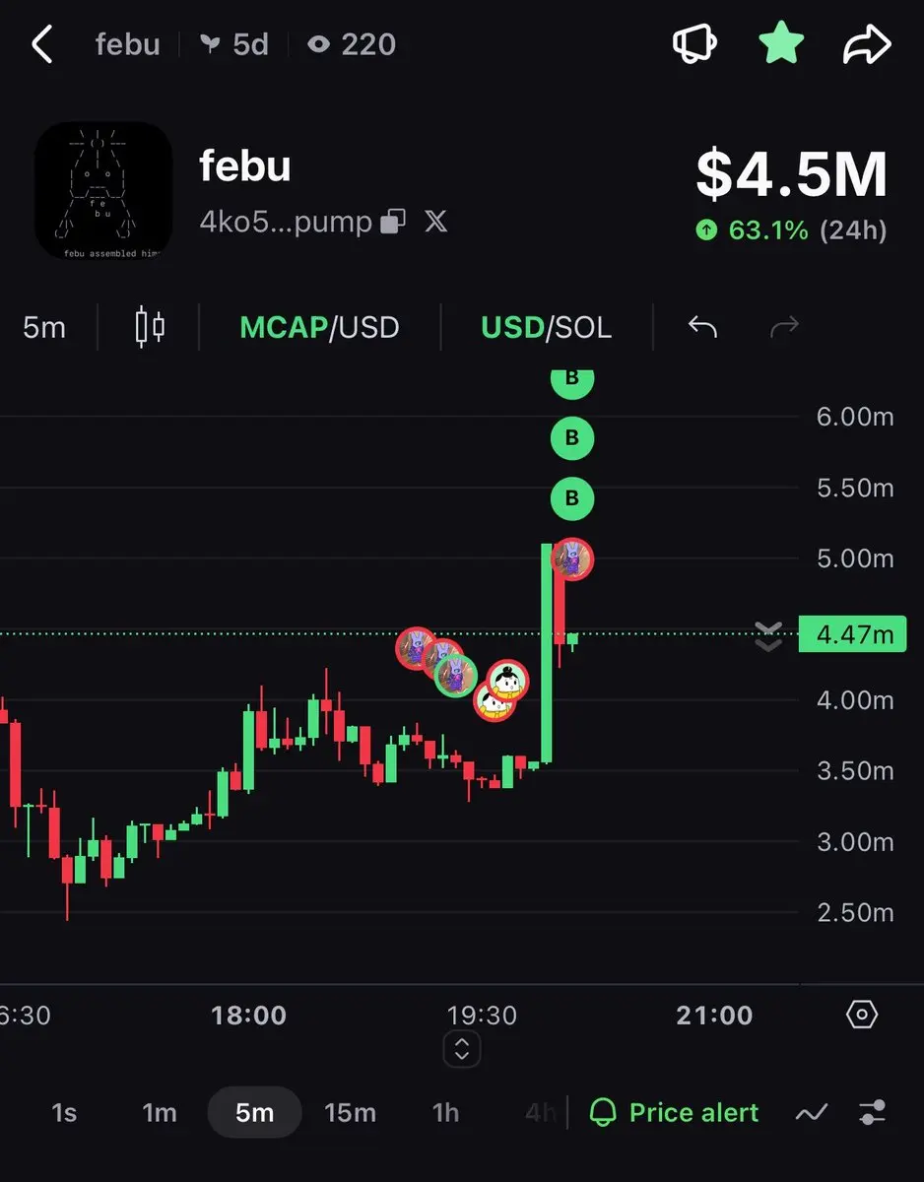Expand the double-chevron beside 4.47m
This screenshot has height=1182, width=924.
point(767,636)
